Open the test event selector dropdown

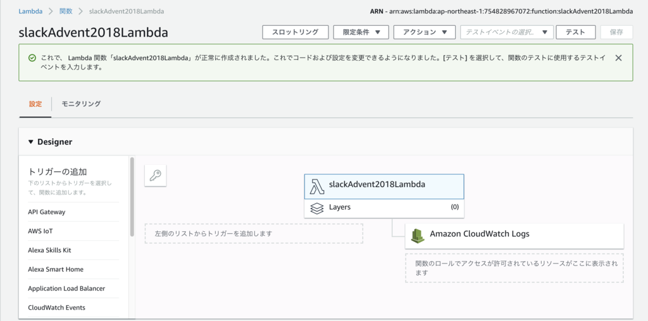[507, 32]
